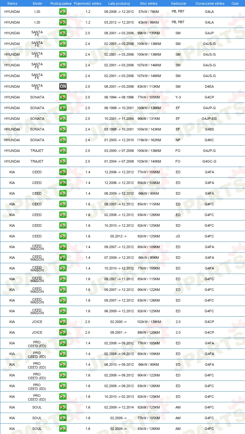
Task: Click production years 06.1994 -> 08.1996
Action: click(119, 97)
